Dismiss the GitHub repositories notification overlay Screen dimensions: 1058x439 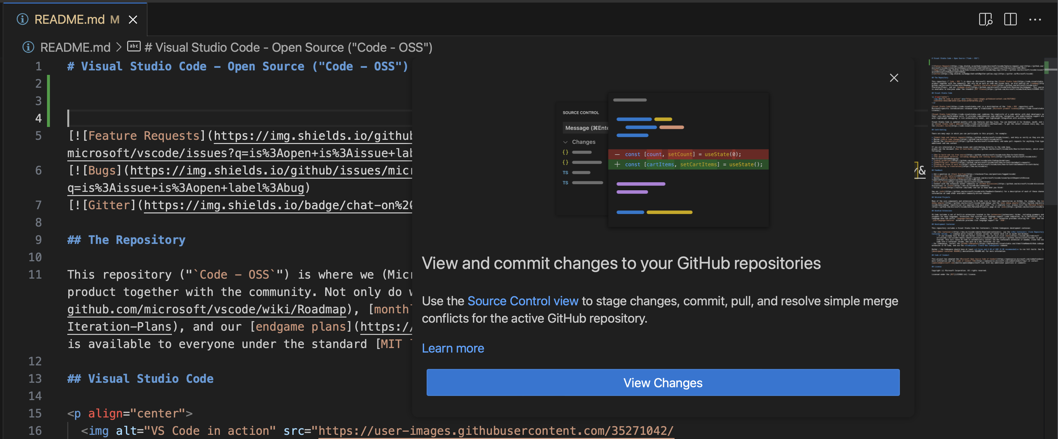coord(894,77)
